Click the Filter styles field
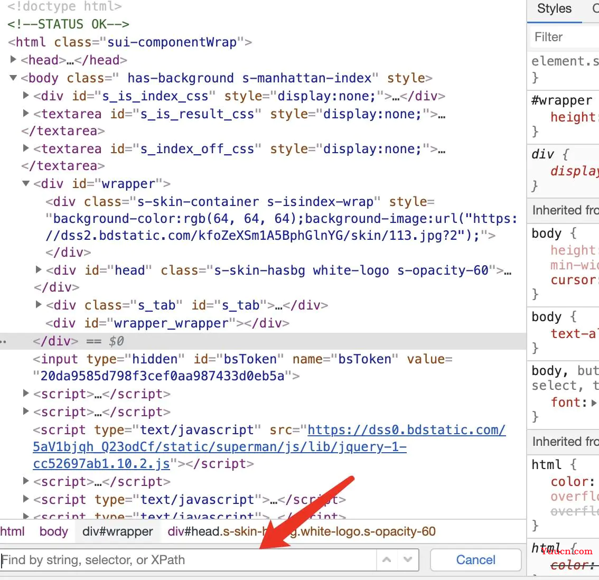 (x=564, y=37)
